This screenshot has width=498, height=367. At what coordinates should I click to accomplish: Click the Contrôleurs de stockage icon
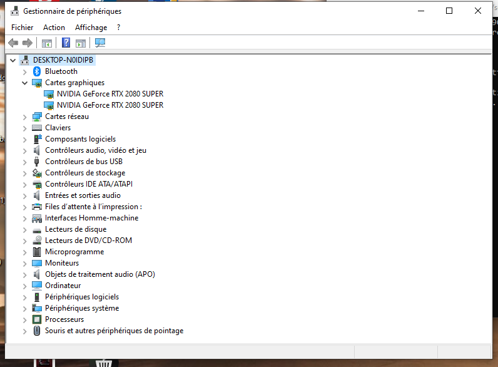pyautogui.click(x=37, y=173)
